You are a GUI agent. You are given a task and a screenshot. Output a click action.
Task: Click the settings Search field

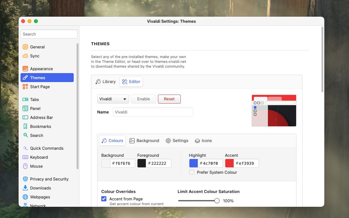[49, 34]
